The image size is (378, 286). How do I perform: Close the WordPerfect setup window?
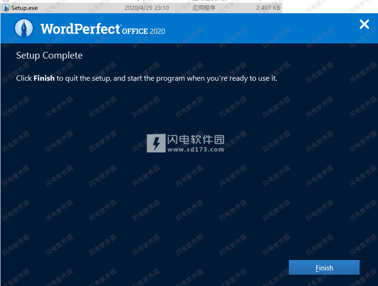coord(364,25)
